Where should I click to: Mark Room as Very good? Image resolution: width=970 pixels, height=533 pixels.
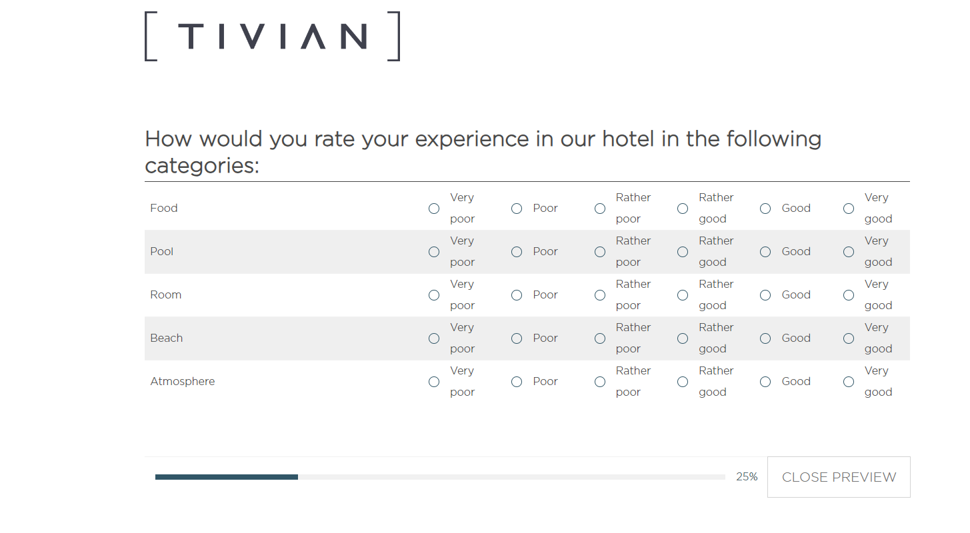(x=849, y=295)
